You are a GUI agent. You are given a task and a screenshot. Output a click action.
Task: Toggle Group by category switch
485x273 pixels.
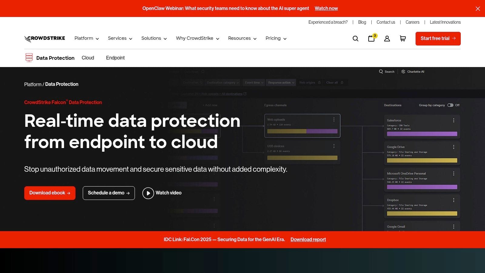coord(450,105)
